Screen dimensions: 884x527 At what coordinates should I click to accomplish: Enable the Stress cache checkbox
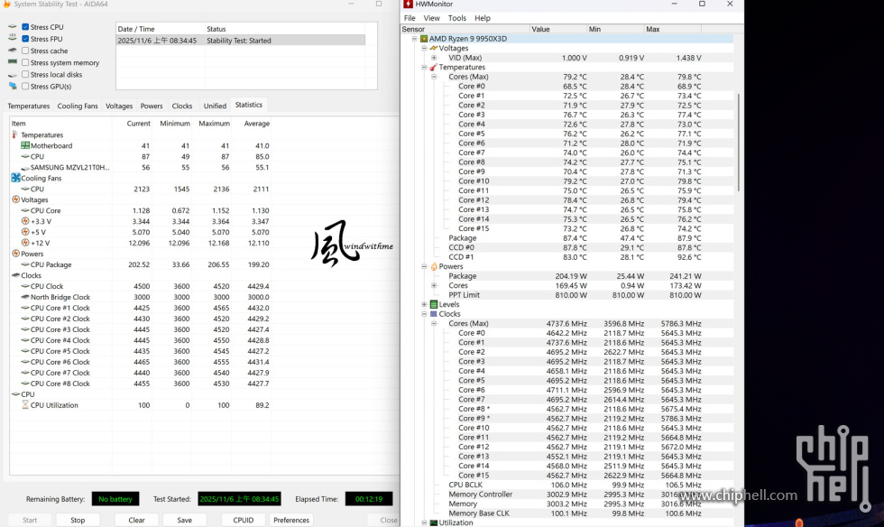[25, 51]
